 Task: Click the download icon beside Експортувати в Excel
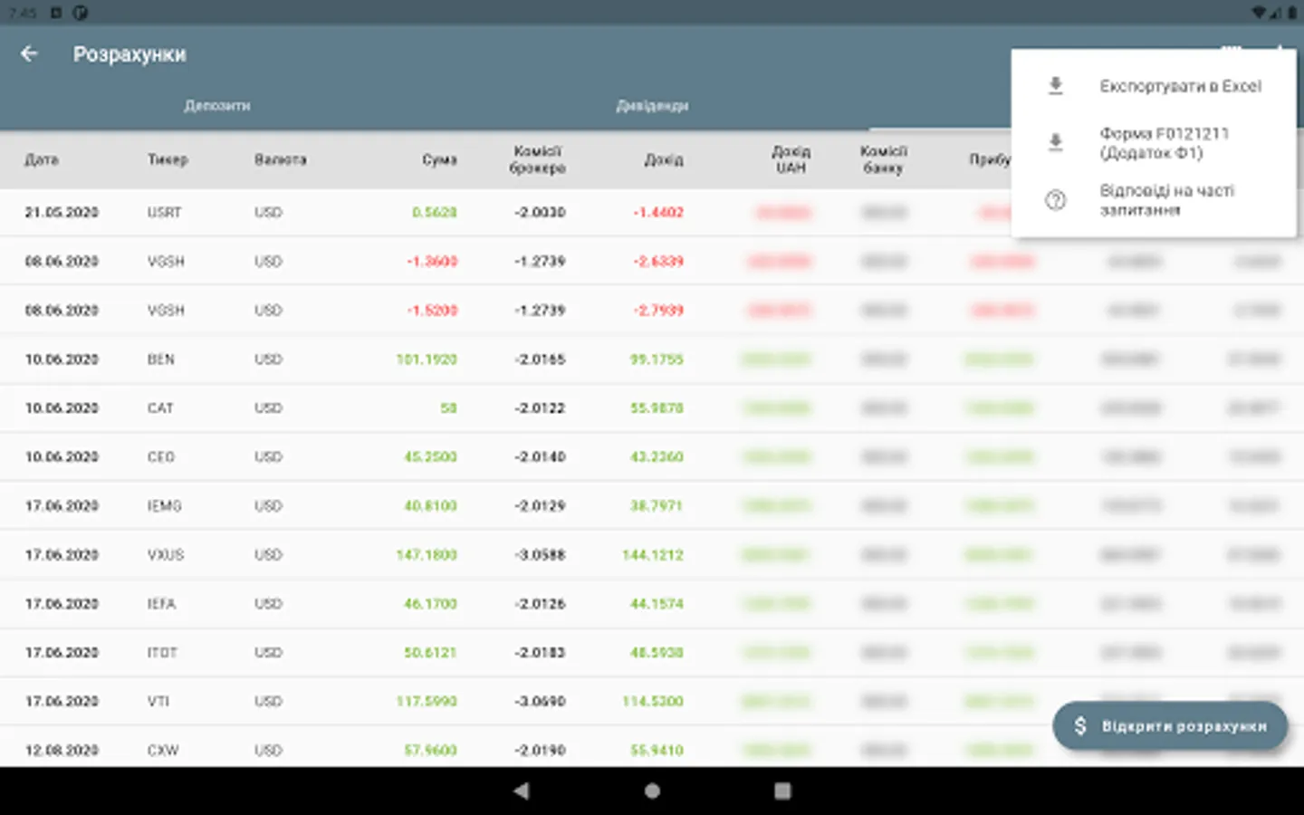click(x=1055, y=86)
